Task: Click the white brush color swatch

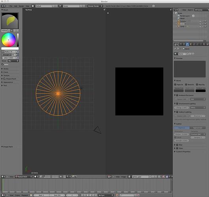Action: (x=10, y=48)
